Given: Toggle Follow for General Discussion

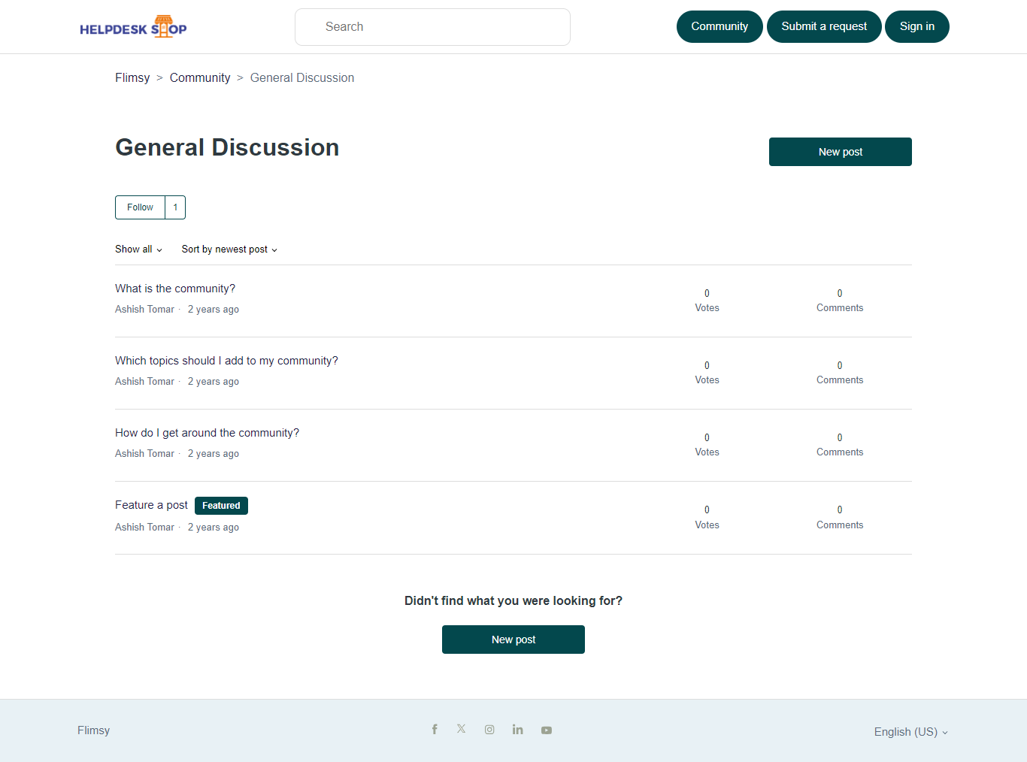Looking at the screenshot, I should click(140, 207).
